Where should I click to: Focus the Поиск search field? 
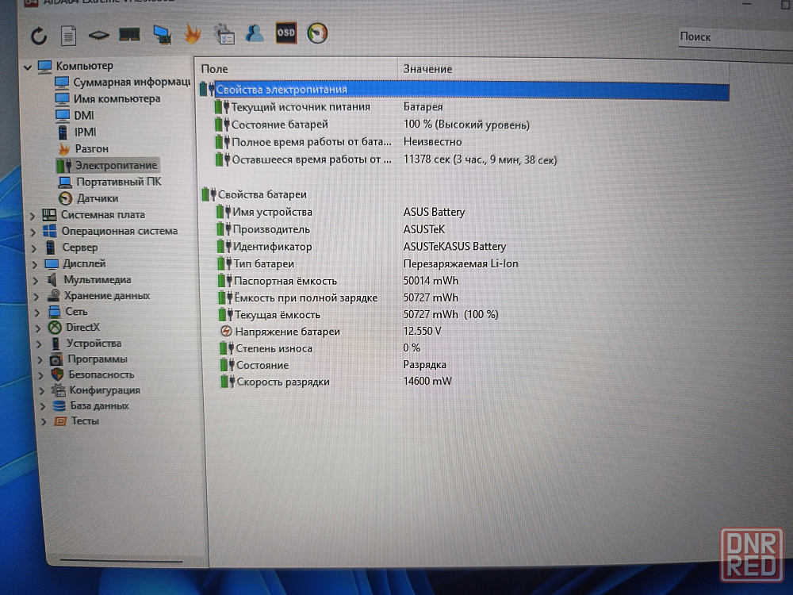(x=735, y=37)
